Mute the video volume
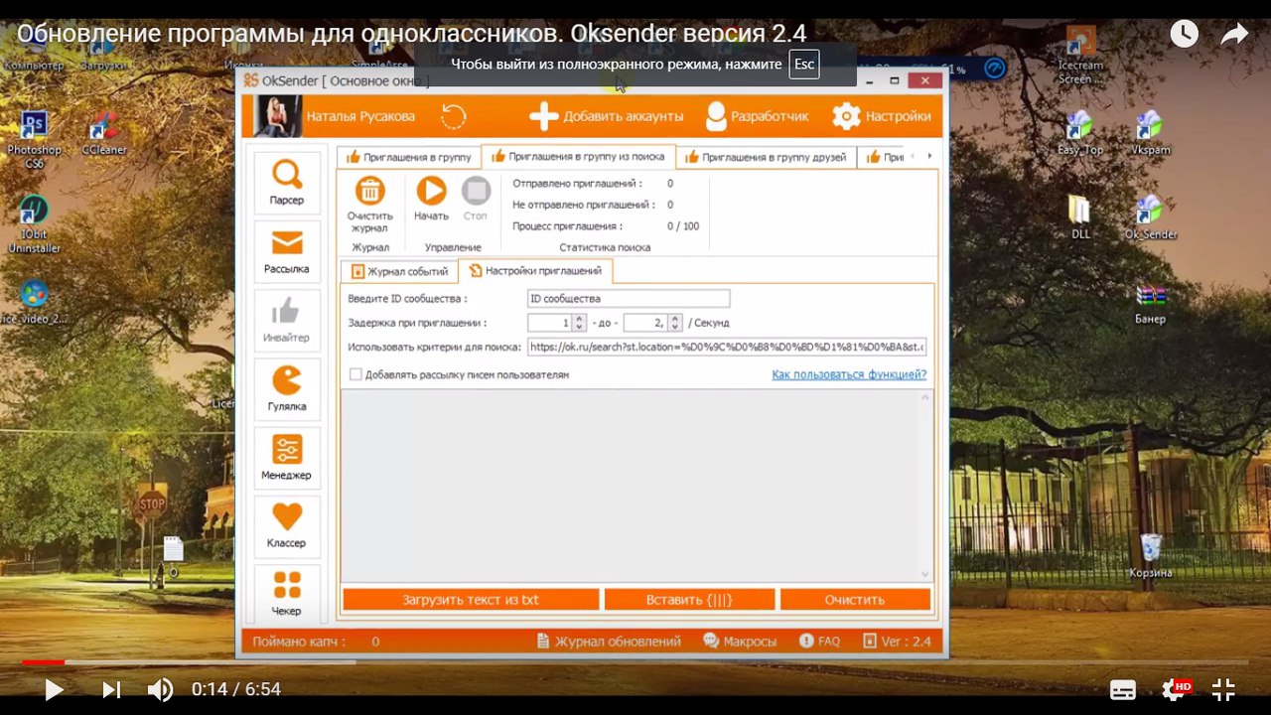1271x715 pixels. click(x=160, y=689)
